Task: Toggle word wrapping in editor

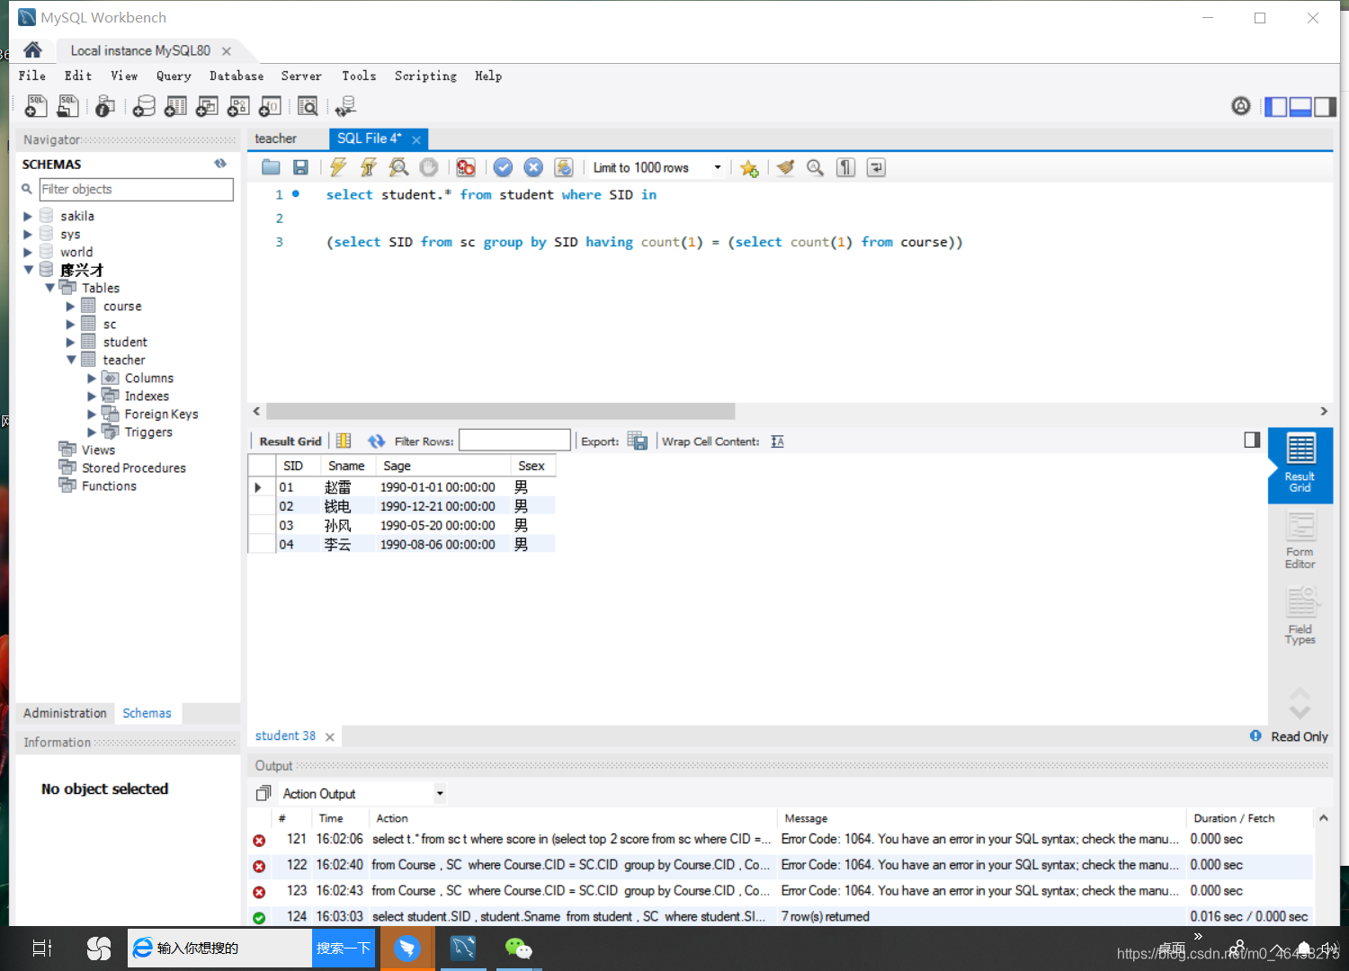Action: point(876,167)
